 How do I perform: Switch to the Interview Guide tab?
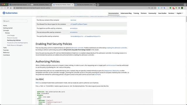tap(41, 5)
